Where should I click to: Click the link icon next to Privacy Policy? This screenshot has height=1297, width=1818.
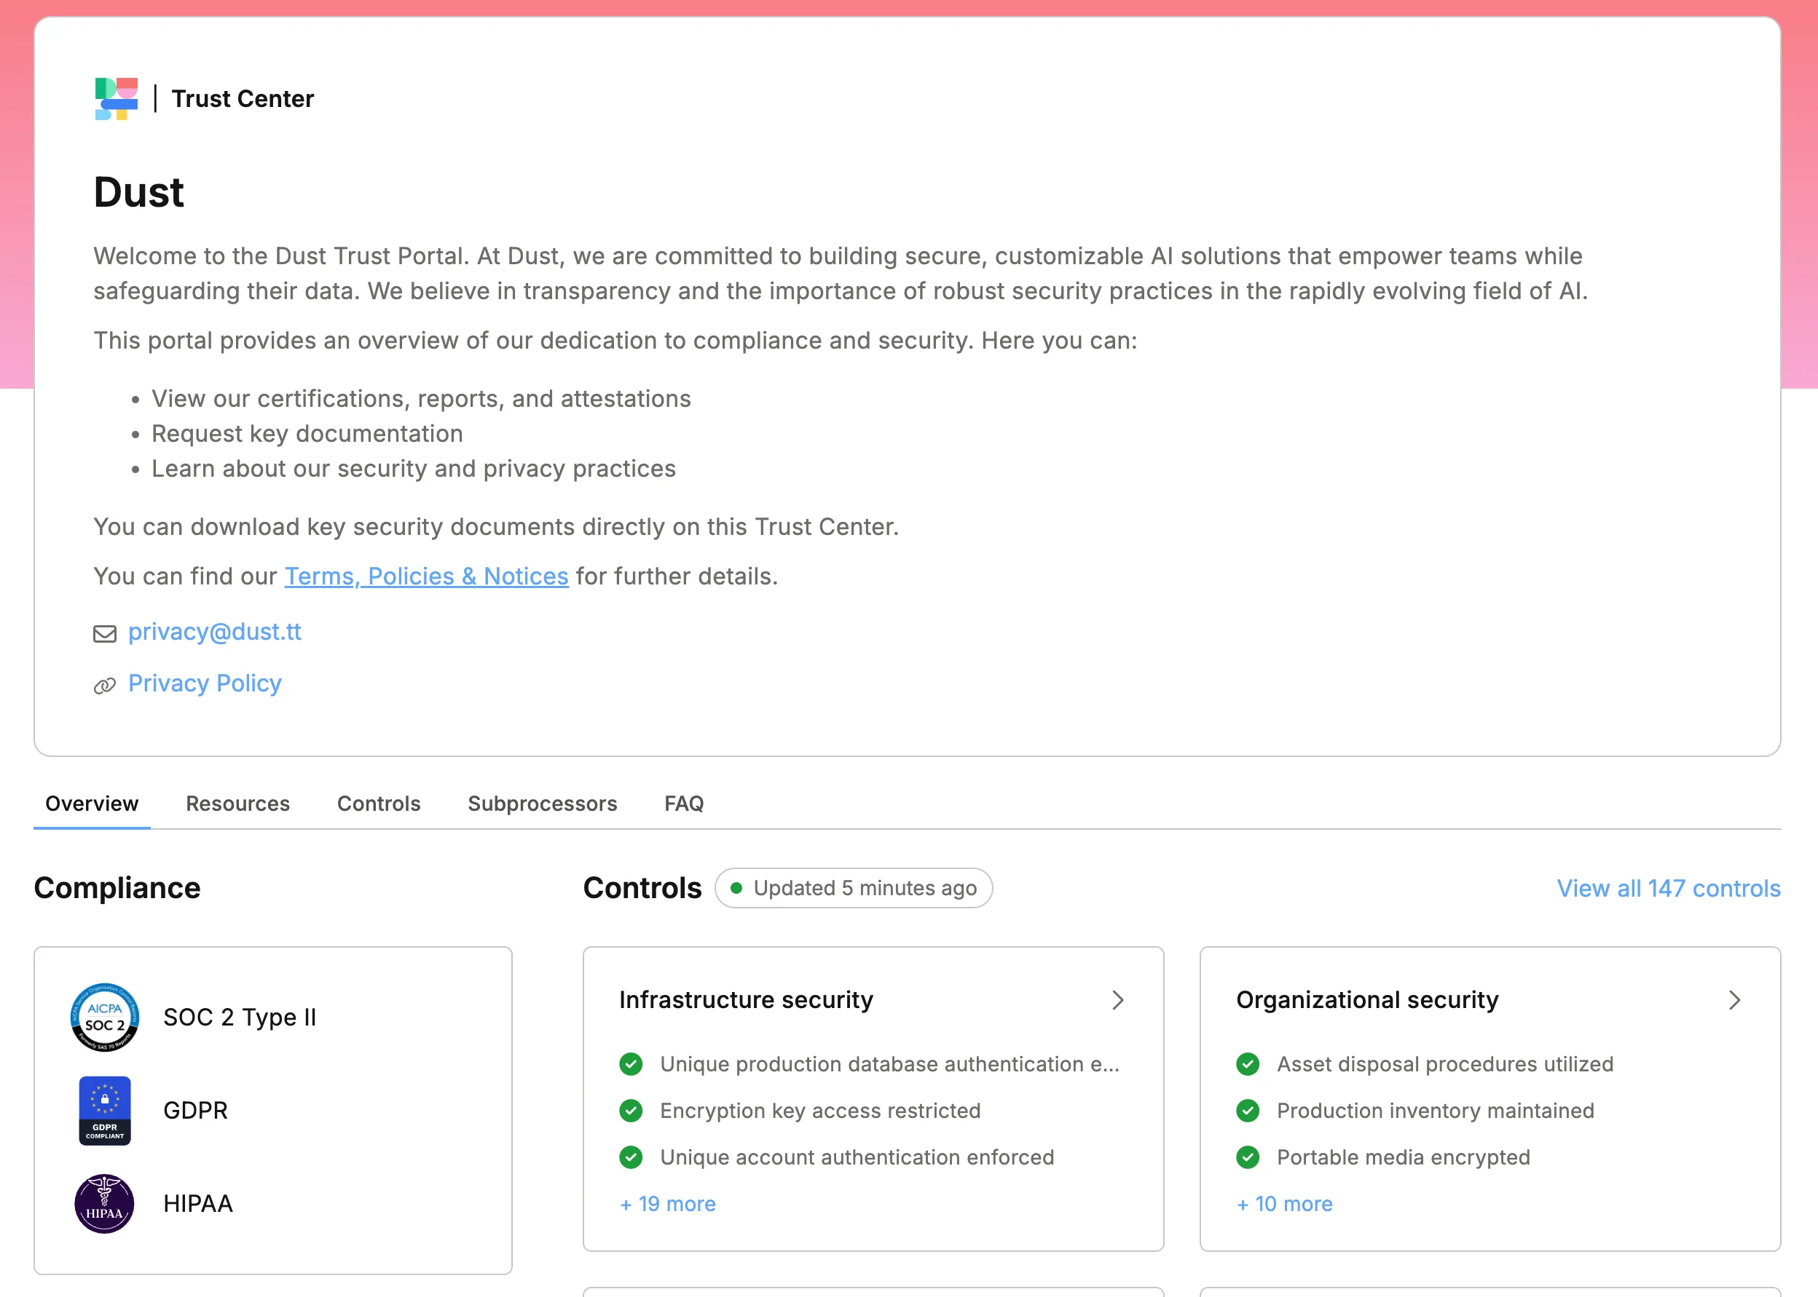[104, 684]
